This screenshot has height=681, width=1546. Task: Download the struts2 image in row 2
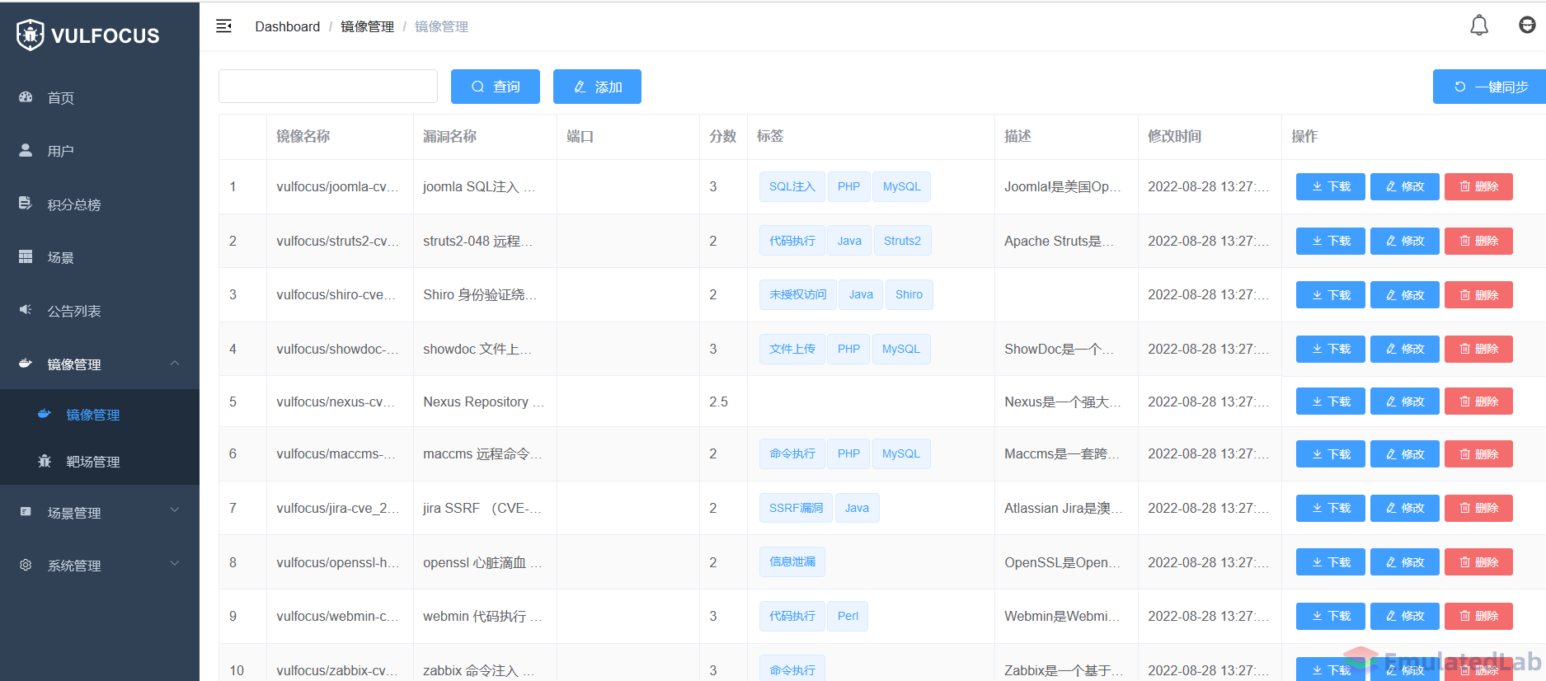click(1331, 241)
